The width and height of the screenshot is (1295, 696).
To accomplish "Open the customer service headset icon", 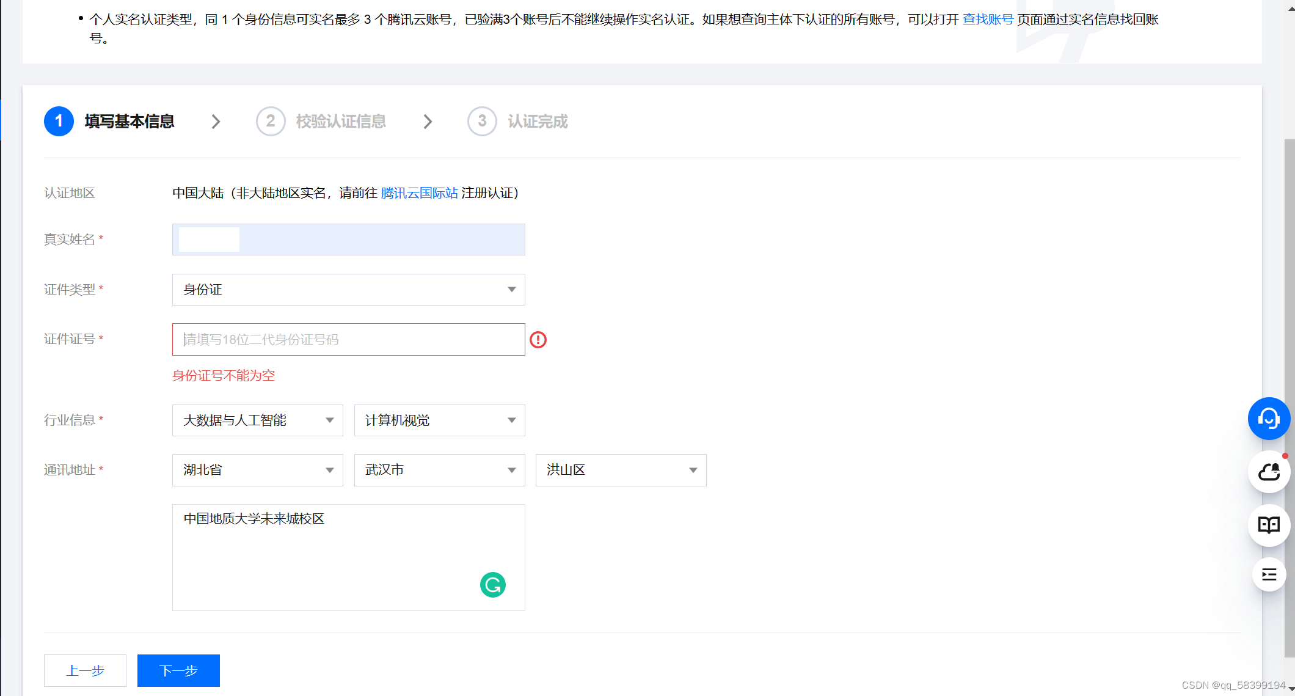I will [1269, 419].
